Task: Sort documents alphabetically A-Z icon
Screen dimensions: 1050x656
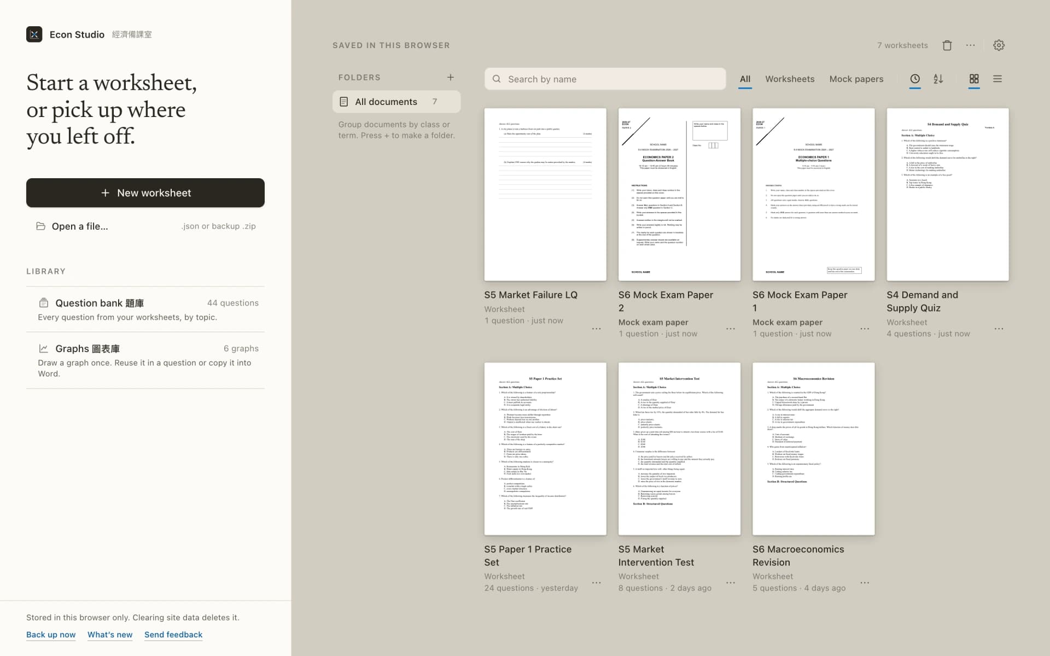Action: (938, 79)
